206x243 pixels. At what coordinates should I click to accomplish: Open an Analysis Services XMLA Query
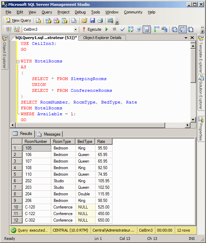pyautogui.click(x=64, y=20)
